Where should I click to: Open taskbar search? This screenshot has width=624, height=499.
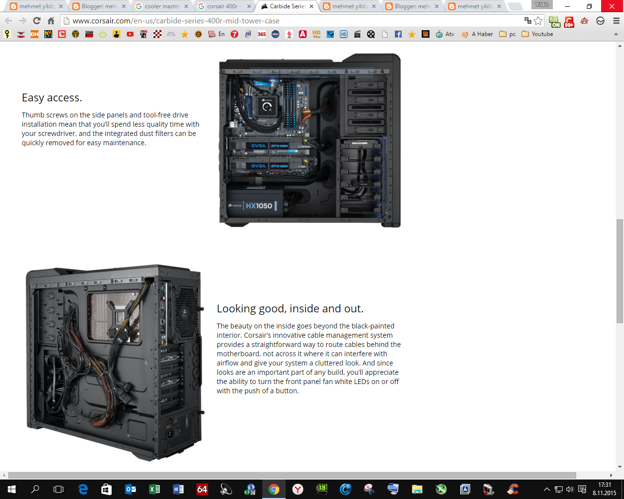click(x=35, y=489)
